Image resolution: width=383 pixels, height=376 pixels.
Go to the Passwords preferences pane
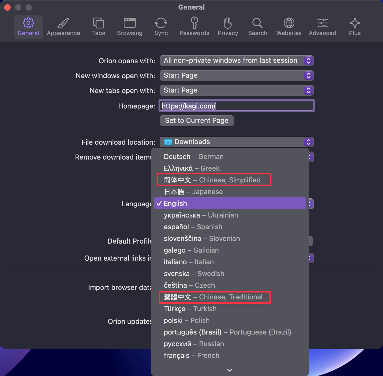tap(194, 27)
